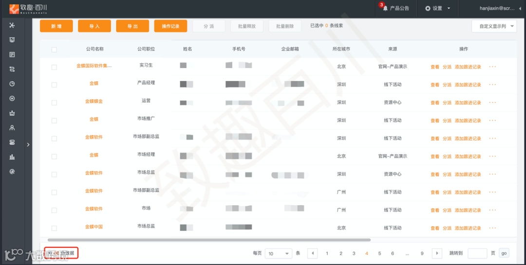Focus the 跳转到 page number input

pyautogui.click(x=477, y=253)
